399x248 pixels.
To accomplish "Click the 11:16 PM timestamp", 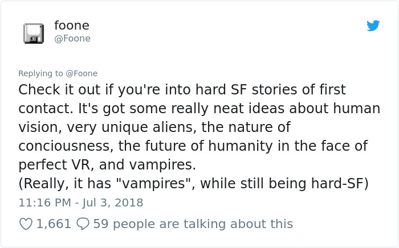I will (44, 202).
